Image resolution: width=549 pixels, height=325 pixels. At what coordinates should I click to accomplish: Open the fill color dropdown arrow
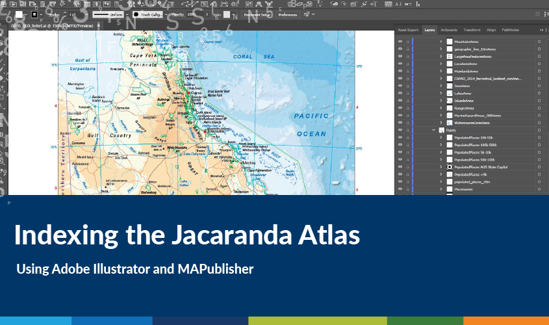click(x=26, y=15)
